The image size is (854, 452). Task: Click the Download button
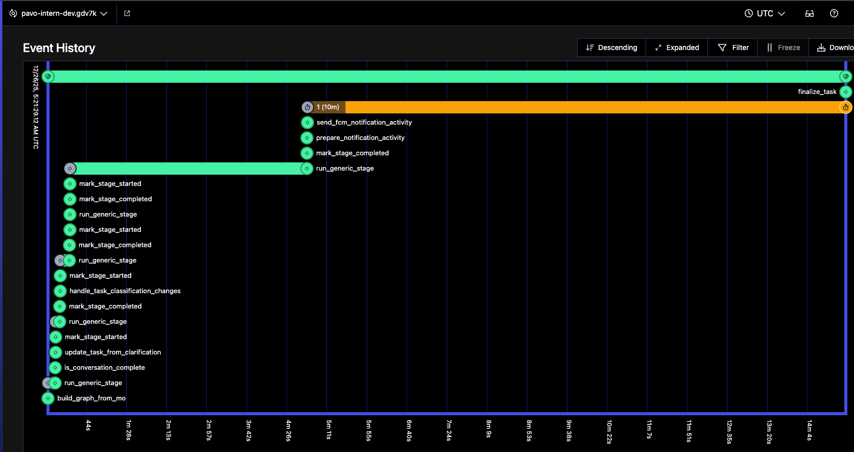[x=832, y=47]
